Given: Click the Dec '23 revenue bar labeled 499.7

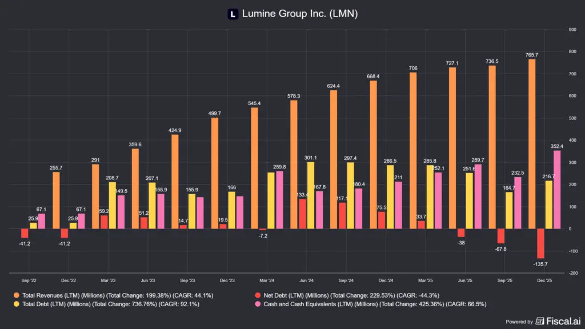Looking at the screenshot, I should pyautogui.click(x=215, y=174).
